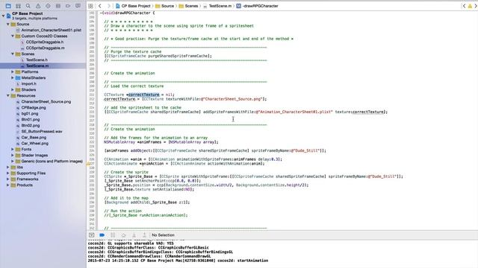This screenshot has height=268, width=478.
Task: Click No Selection in the debug bar
Action: (163, 235)
